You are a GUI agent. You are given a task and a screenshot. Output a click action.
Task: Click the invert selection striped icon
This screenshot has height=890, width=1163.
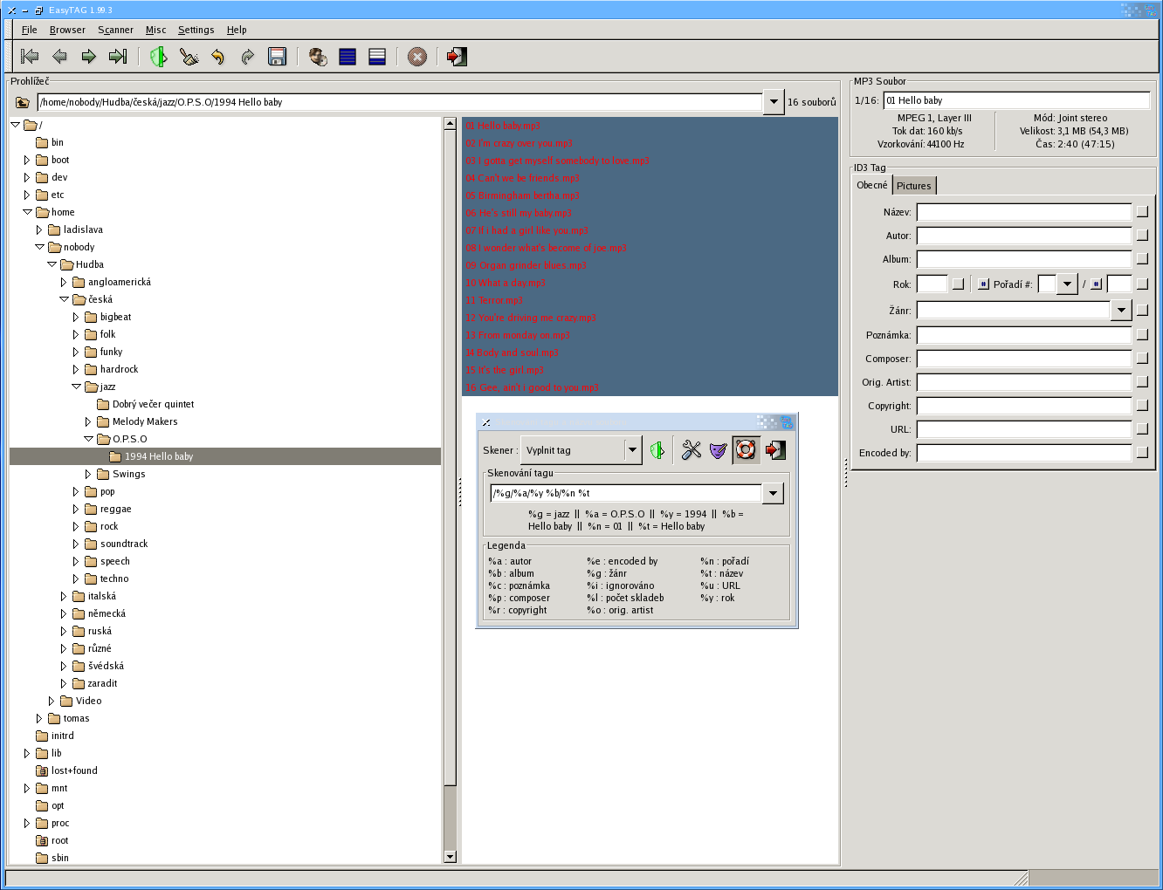377,57
